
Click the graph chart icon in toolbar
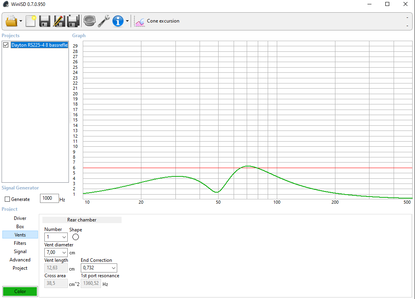(x=139, y=21)
